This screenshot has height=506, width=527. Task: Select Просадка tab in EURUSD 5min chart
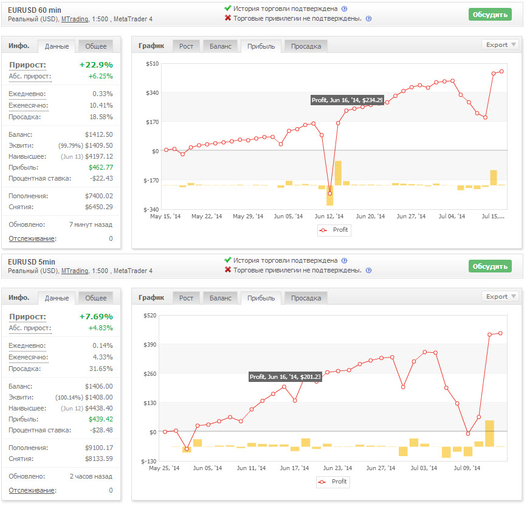pos(306,298)
